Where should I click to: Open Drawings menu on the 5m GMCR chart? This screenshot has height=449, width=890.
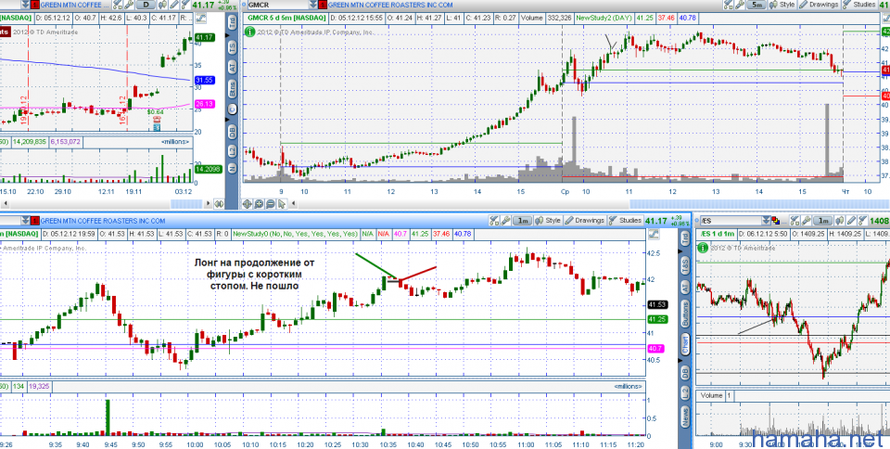point(819,5)
